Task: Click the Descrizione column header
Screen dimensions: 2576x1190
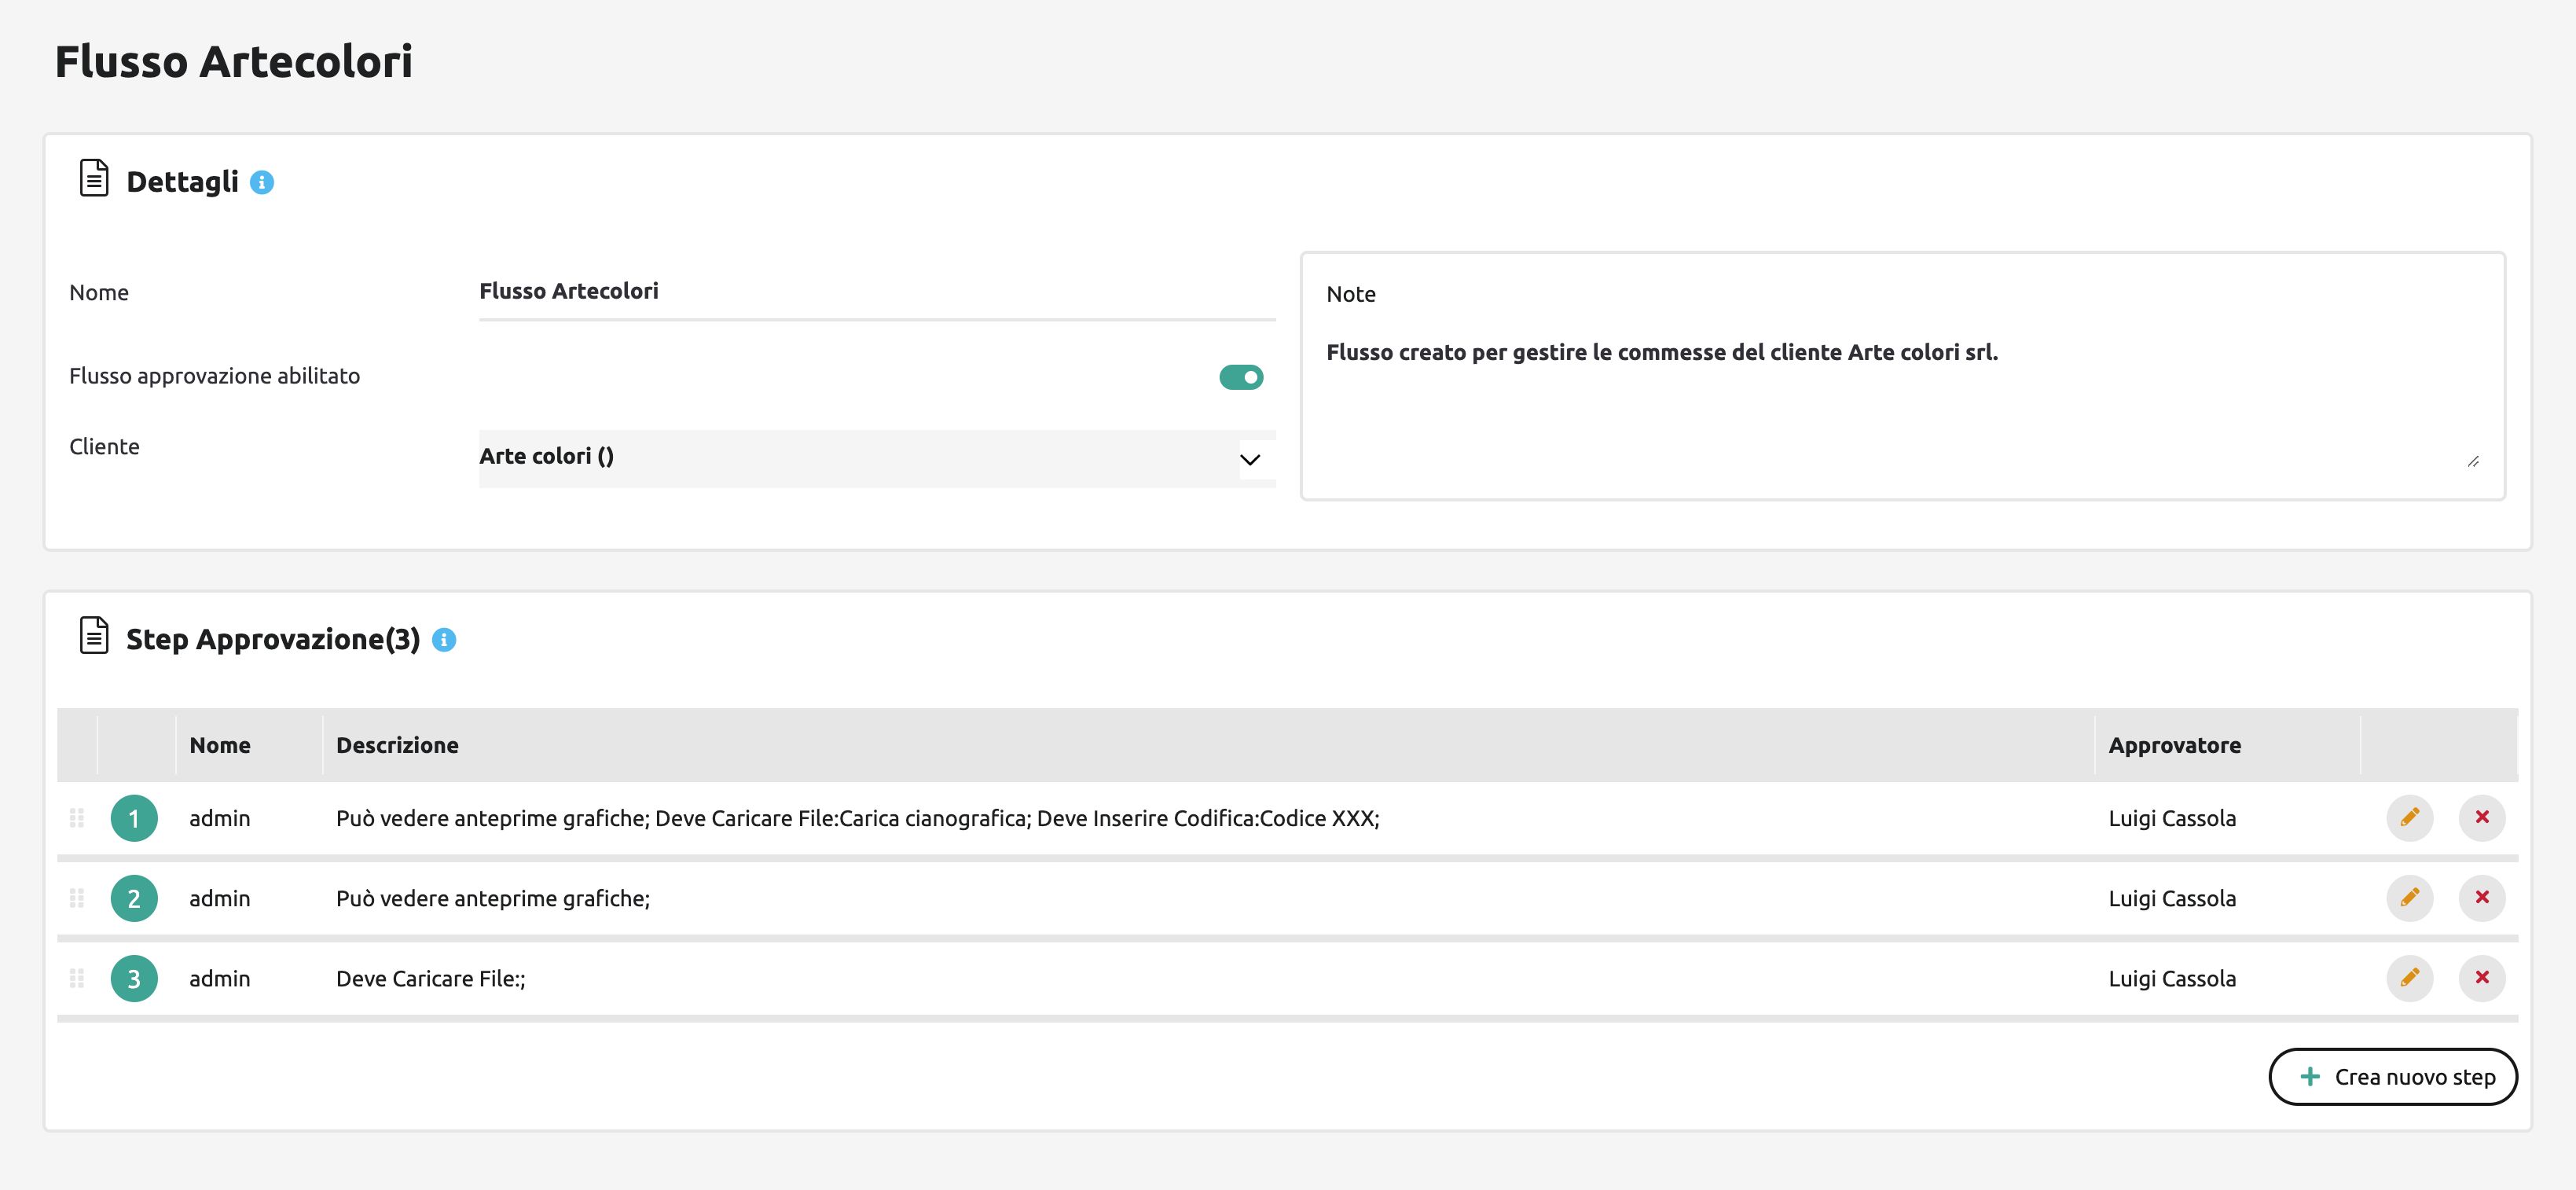Action: tap(397, 745)
